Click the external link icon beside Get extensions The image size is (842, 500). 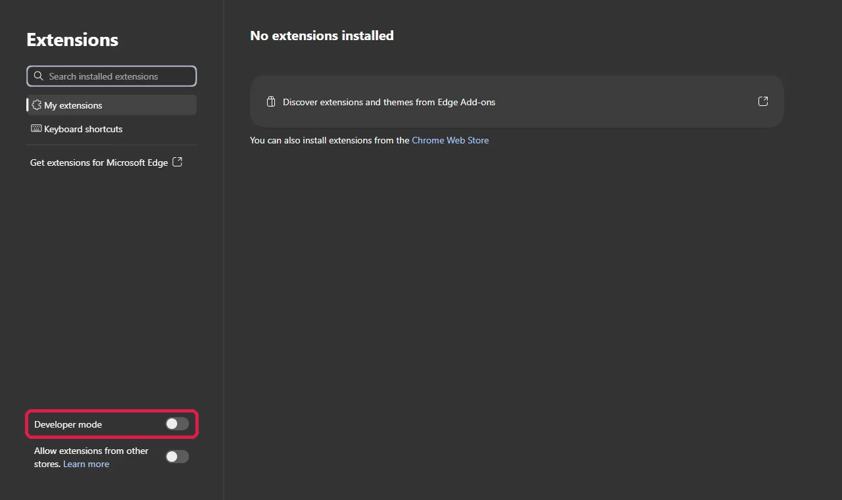177,162
